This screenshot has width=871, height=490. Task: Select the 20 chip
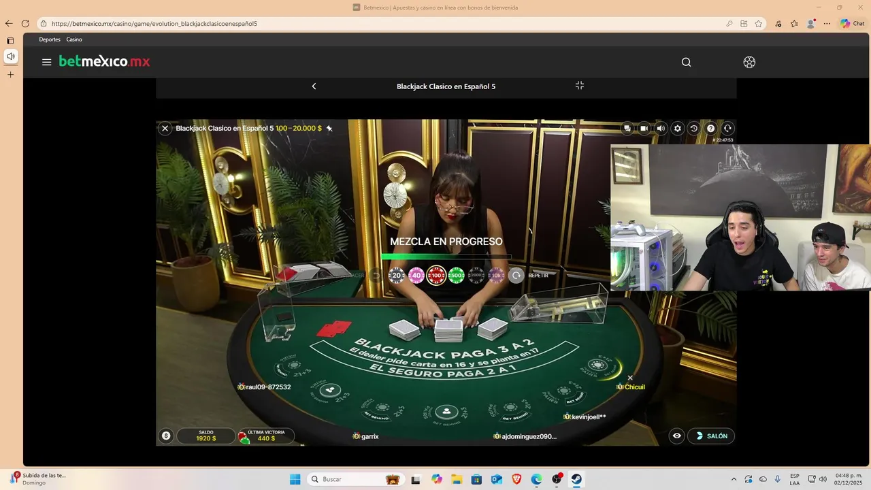[396, 275]
